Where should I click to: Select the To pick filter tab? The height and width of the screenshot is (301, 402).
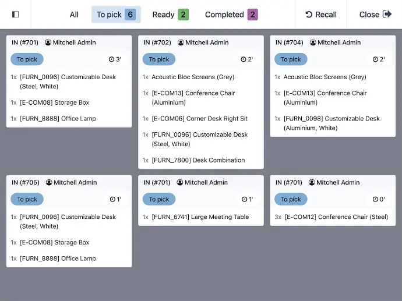(116, 15)
